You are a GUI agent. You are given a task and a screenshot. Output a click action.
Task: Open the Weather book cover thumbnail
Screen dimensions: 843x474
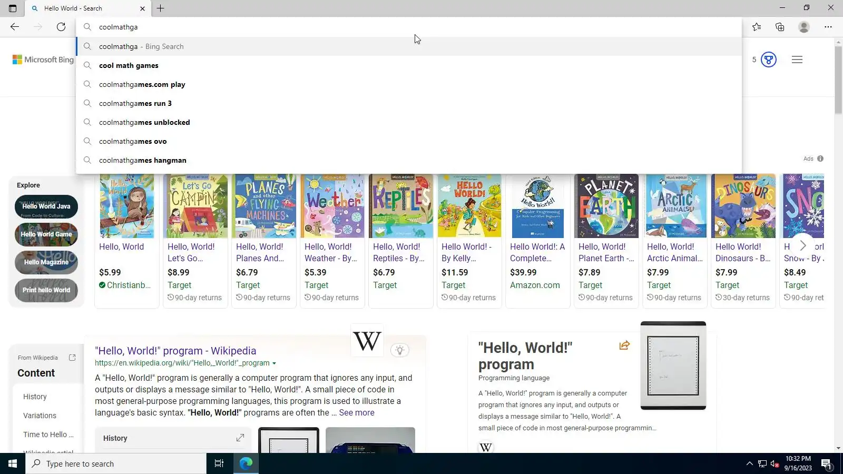332,206
